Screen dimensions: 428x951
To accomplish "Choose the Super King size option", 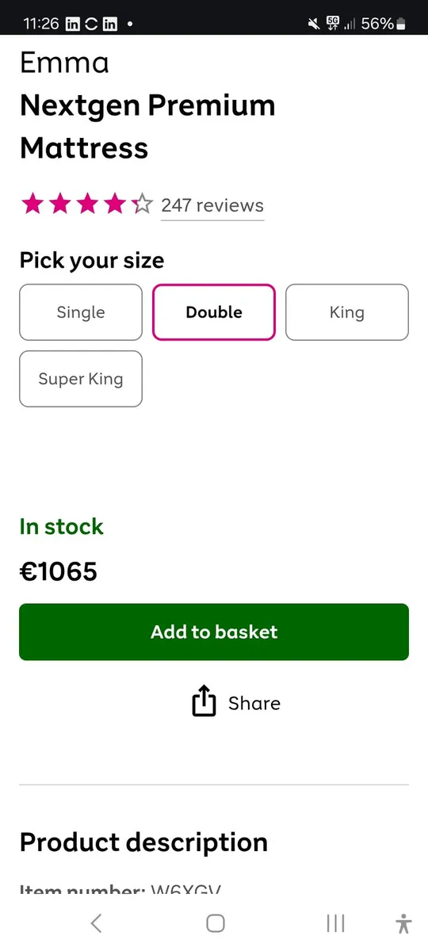I will pos(81,379).
